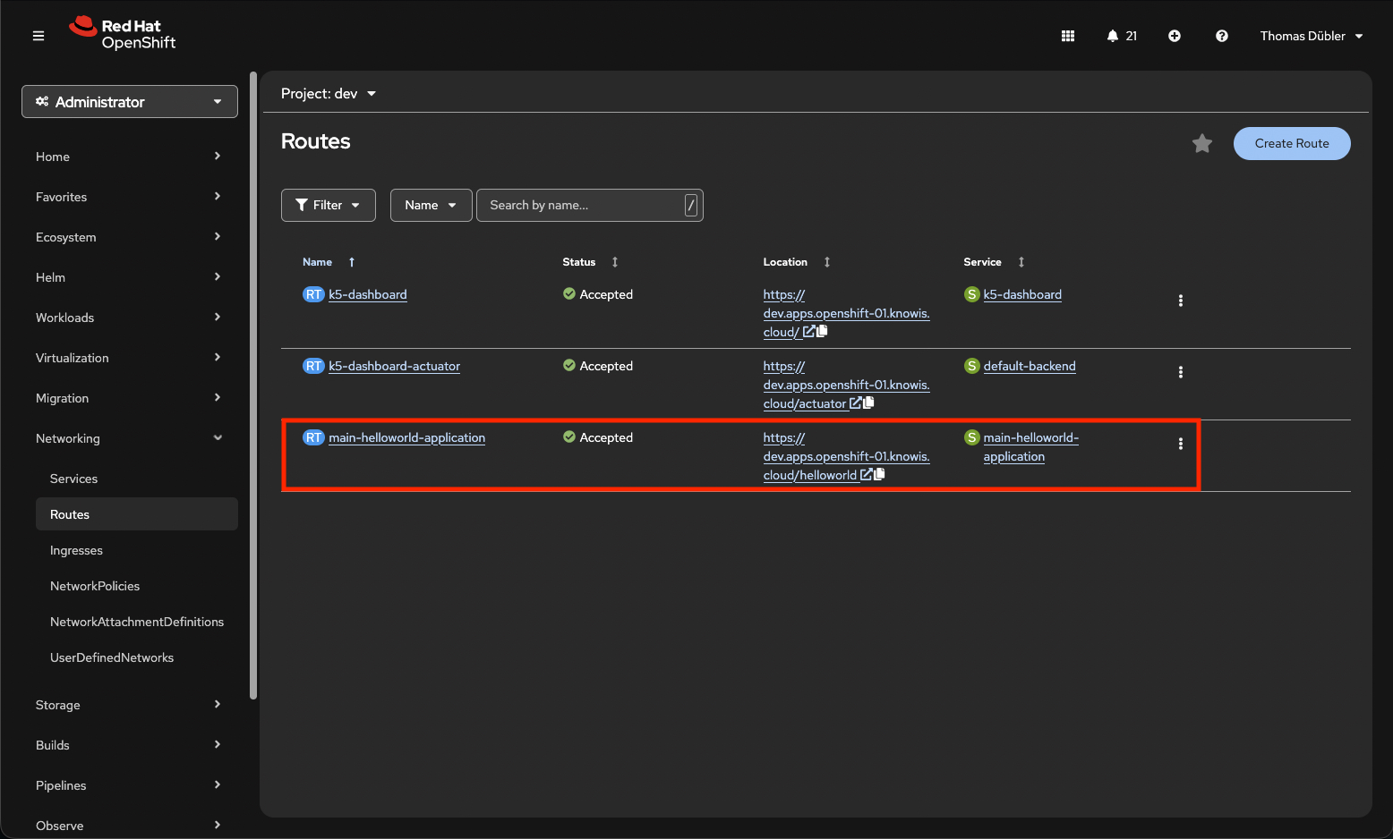
Task: Click external link icon for cloud/helloworld
Action: (866, 475)
